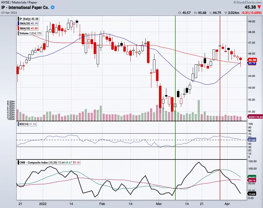Viewport: 263px width, 208px height.
Task: Click the black 13.64 composite index tag
Action: [252, 194]
